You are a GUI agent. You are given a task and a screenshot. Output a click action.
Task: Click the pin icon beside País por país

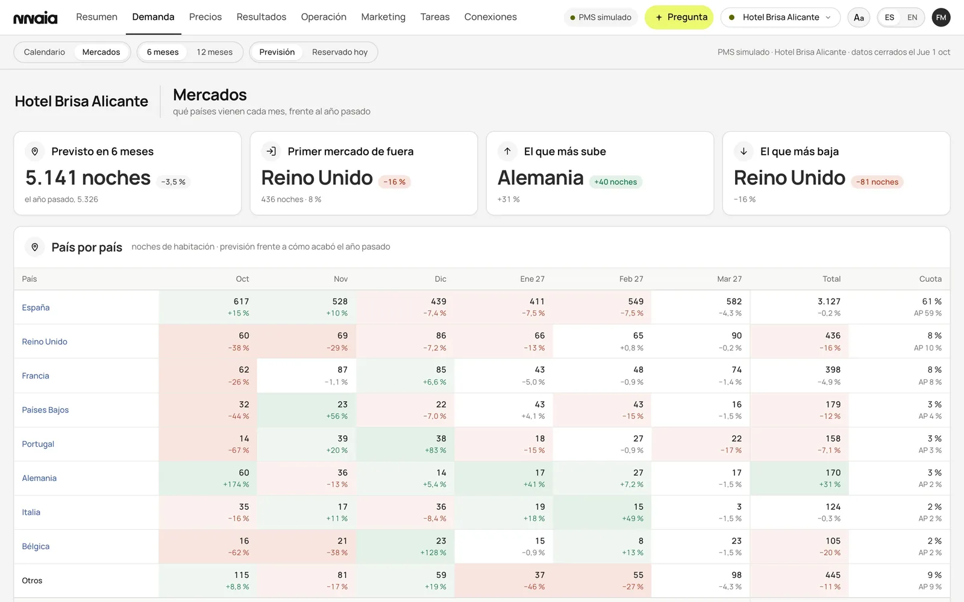35,247
